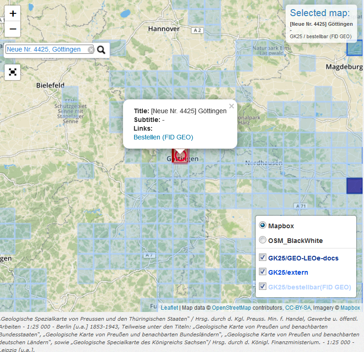Open the Bestellen (FID GEO) link

163,137
